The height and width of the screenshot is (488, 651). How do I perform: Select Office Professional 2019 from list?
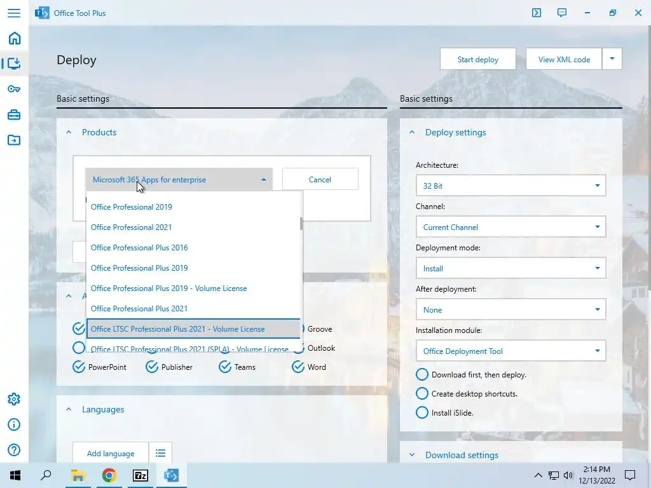point(193,207)
